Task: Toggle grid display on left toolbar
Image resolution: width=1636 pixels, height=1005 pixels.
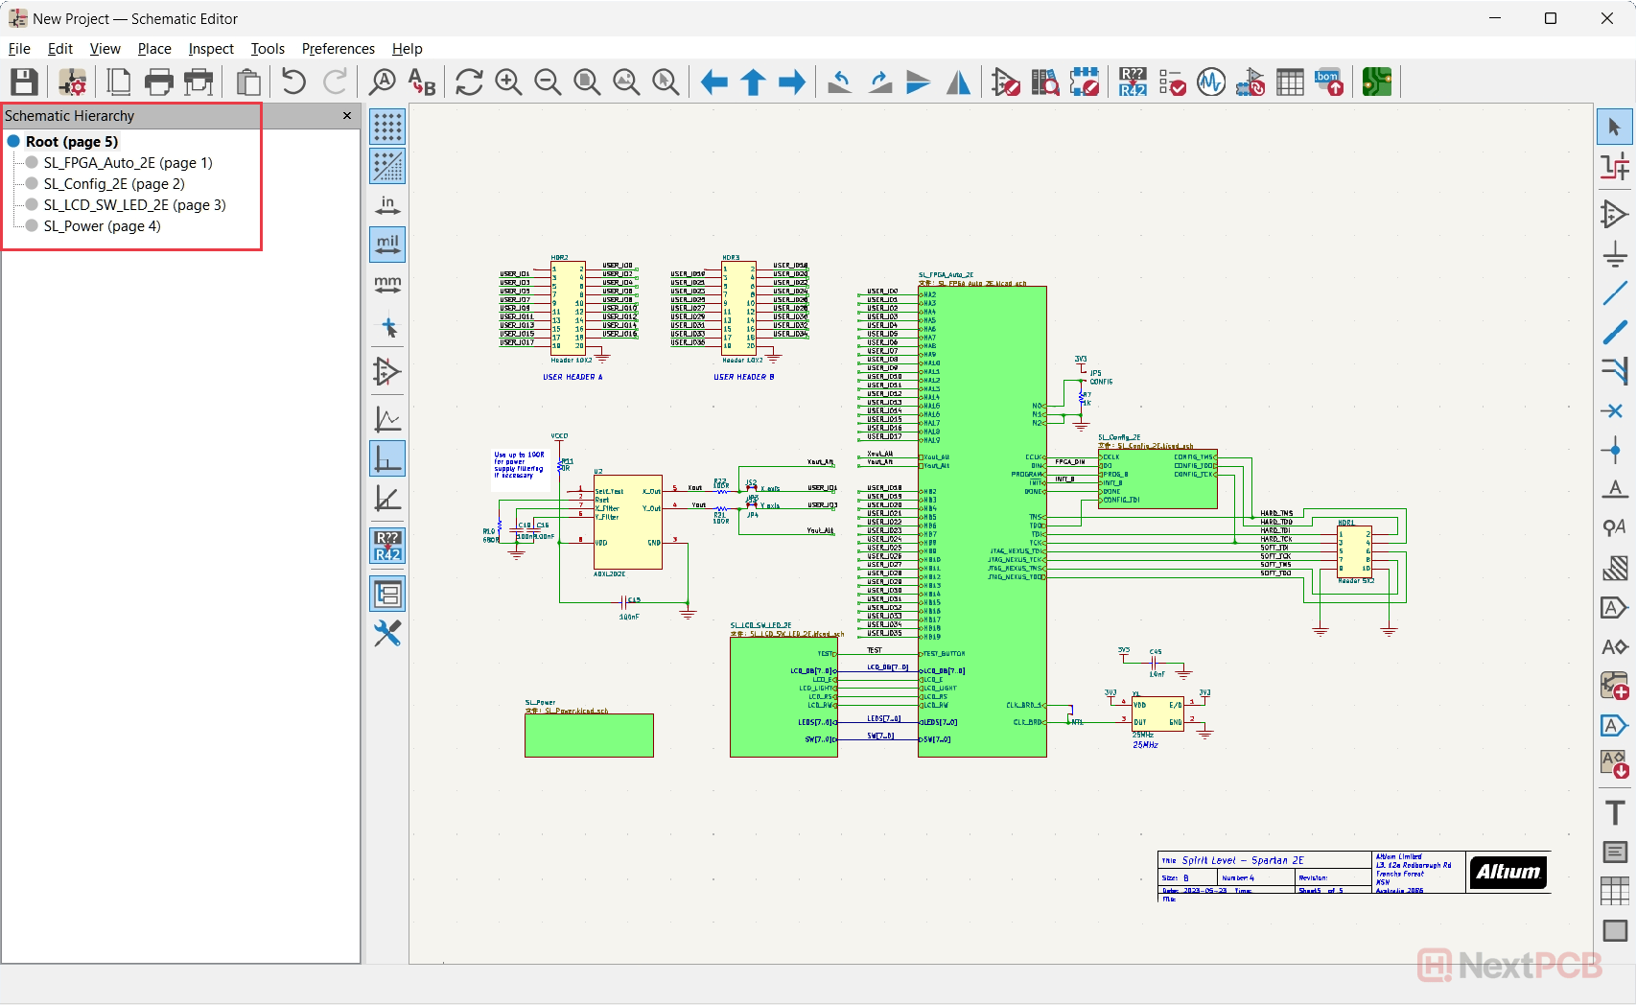Action: [x=387, y=127]
